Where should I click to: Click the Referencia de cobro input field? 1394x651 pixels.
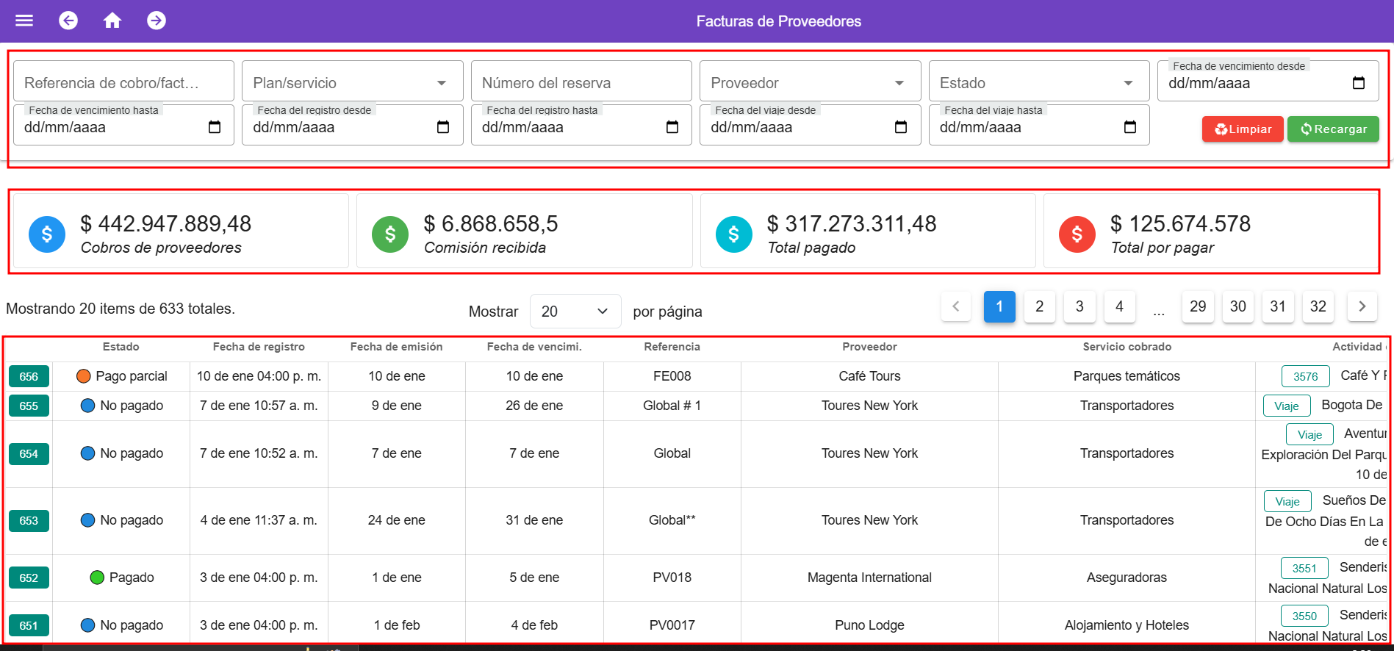tap(123, 83)
